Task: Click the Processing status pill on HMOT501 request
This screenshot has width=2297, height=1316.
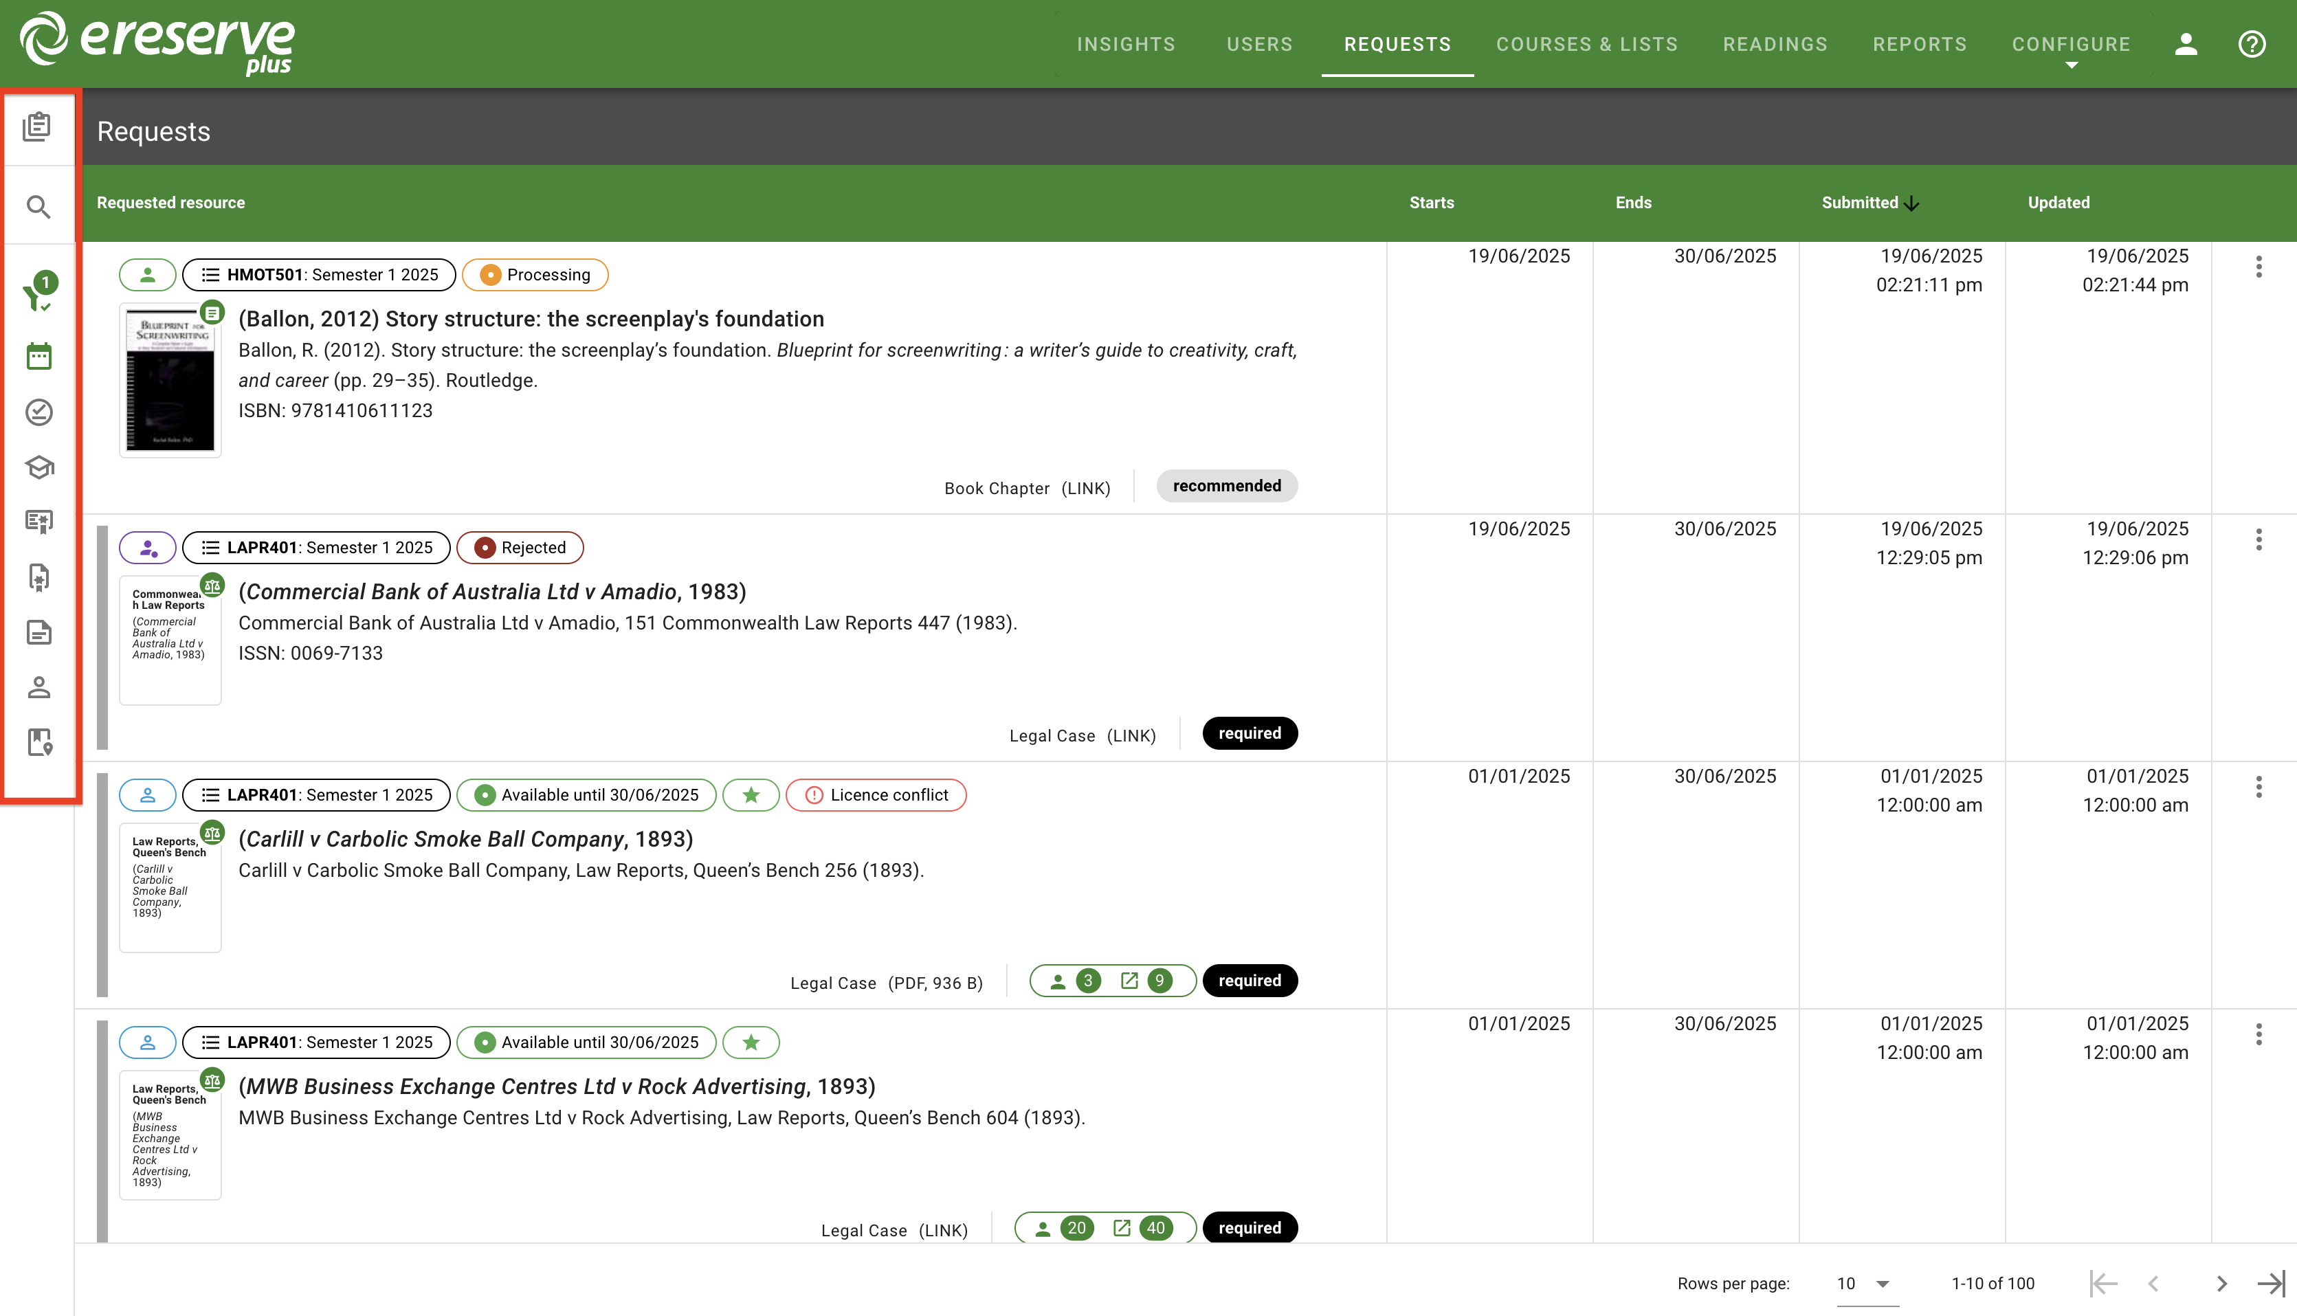Action: 535,275
